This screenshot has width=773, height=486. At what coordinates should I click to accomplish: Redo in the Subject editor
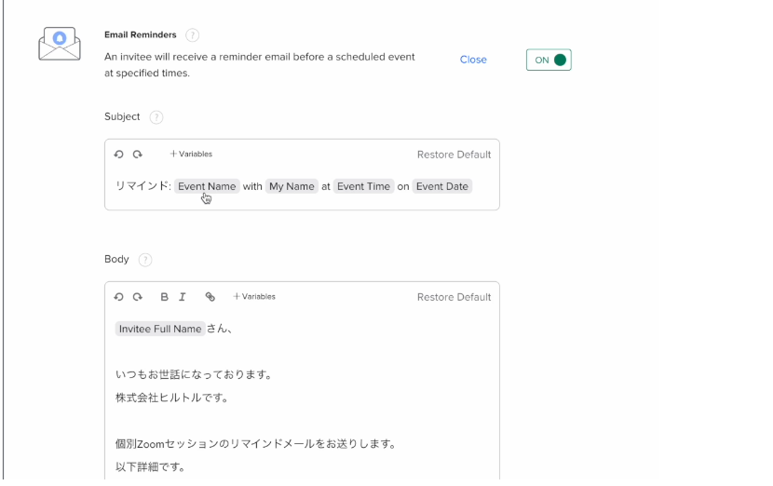(x=138, y=155)
